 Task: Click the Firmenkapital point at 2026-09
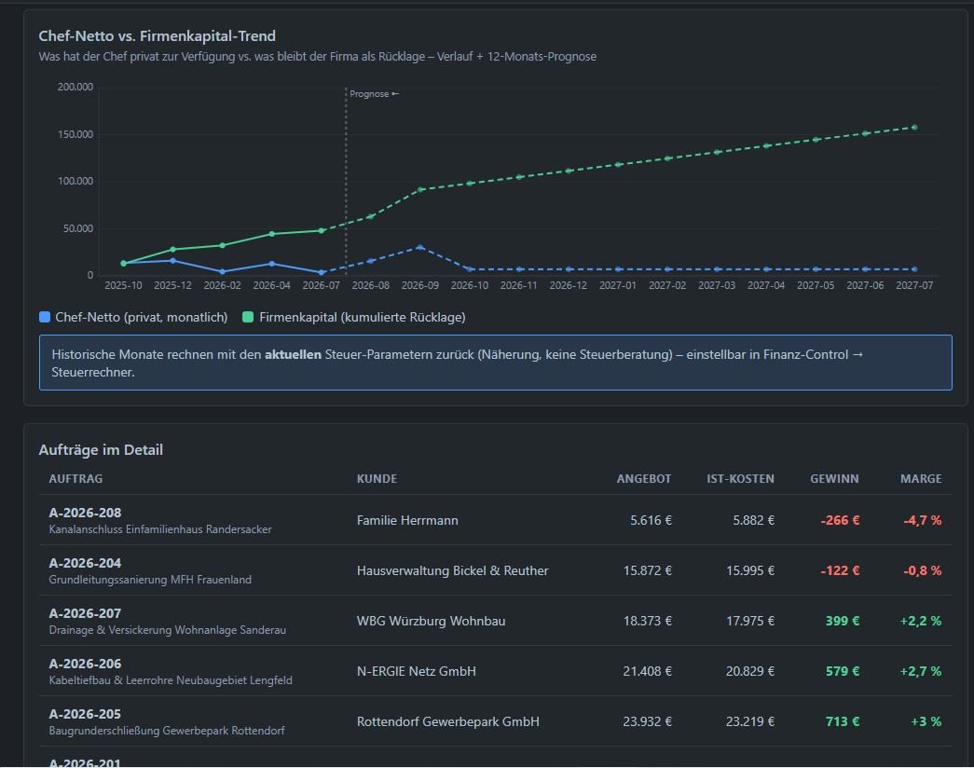[x=420, y=189]
